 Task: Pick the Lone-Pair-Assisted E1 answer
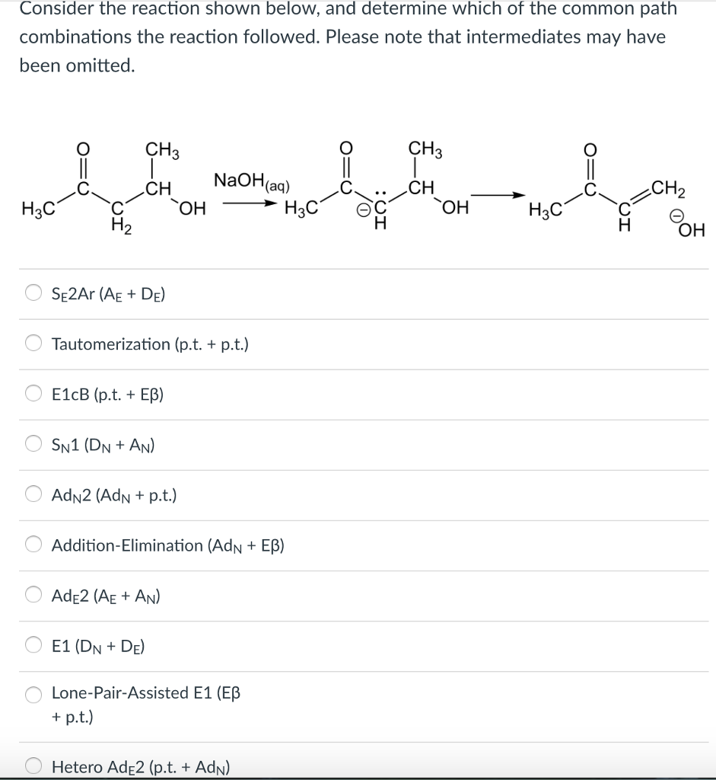[33, 695]
